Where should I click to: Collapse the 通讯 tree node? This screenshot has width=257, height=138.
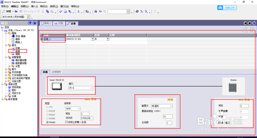(6, 45)
